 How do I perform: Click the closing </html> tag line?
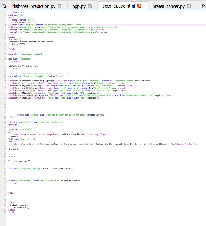11,212
